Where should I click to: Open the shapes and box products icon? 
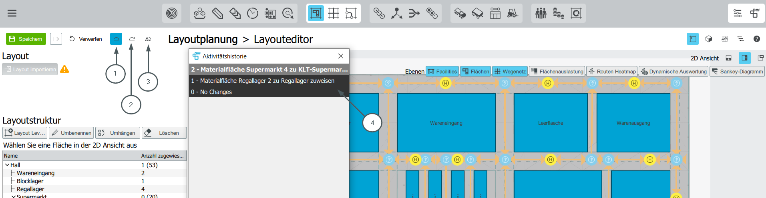coord(199,13)
